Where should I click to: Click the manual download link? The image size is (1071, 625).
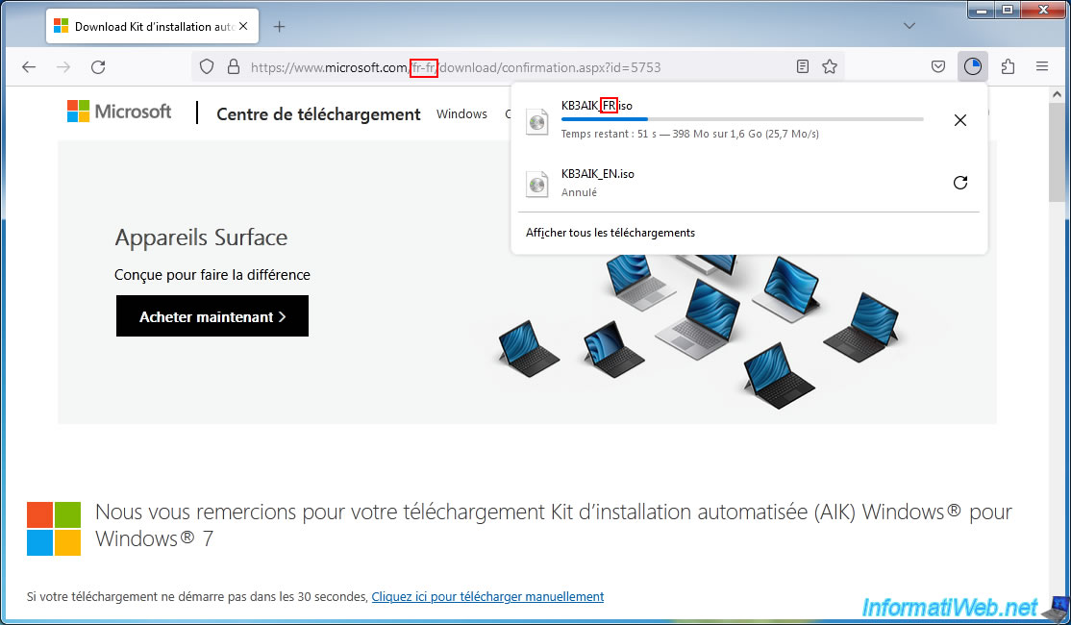[x=487, y=597]
